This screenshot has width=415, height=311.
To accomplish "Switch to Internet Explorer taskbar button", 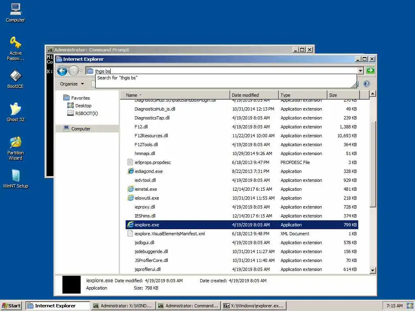I will pos(58,306).
